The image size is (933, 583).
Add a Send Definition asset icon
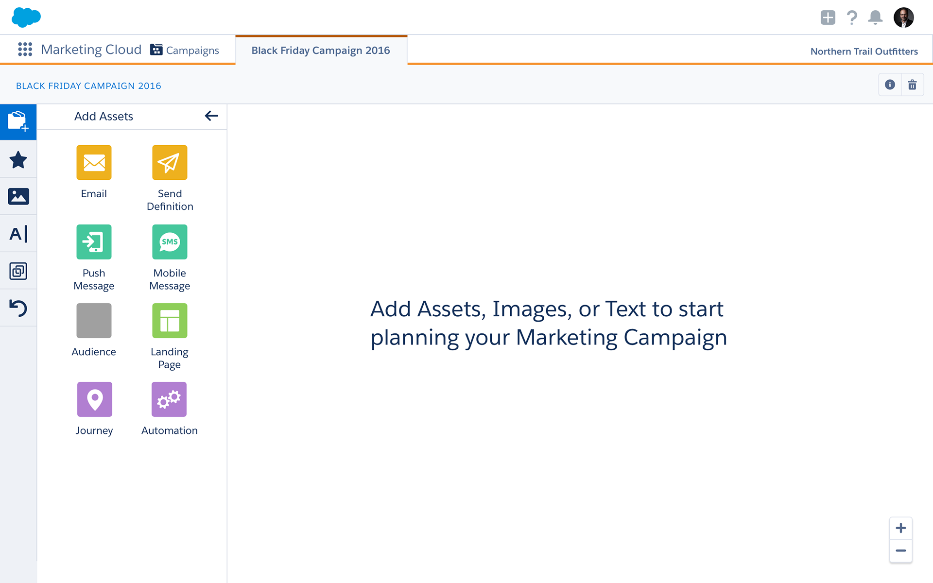tap(170, 162)
